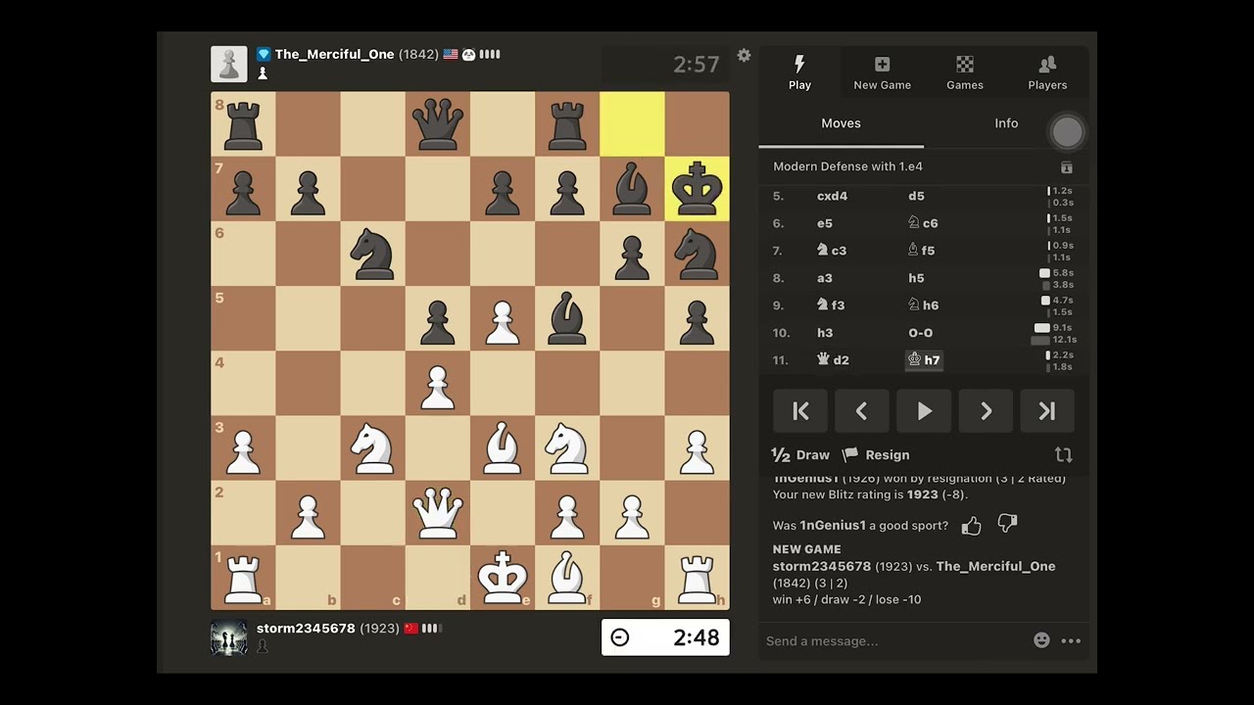Select the white pawn on e5
Screen dimensions: 1254x705
(x=503, y=319)
